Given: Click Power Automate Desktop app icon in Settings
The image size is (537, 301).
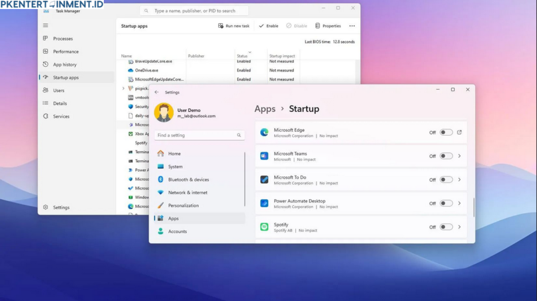Looking at the screenshot, I should [264, 203].
